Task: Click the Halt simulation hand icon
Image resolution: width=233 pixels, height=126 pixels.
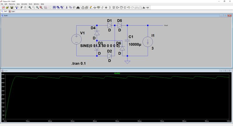Action: click(25, 8)
